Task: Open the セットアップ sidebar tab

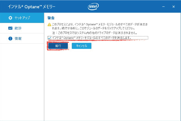Action: tap(22, 18)
